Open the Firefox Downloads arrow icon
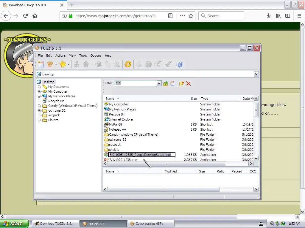This screenshot has height=228, width=305. coord(268,16)
